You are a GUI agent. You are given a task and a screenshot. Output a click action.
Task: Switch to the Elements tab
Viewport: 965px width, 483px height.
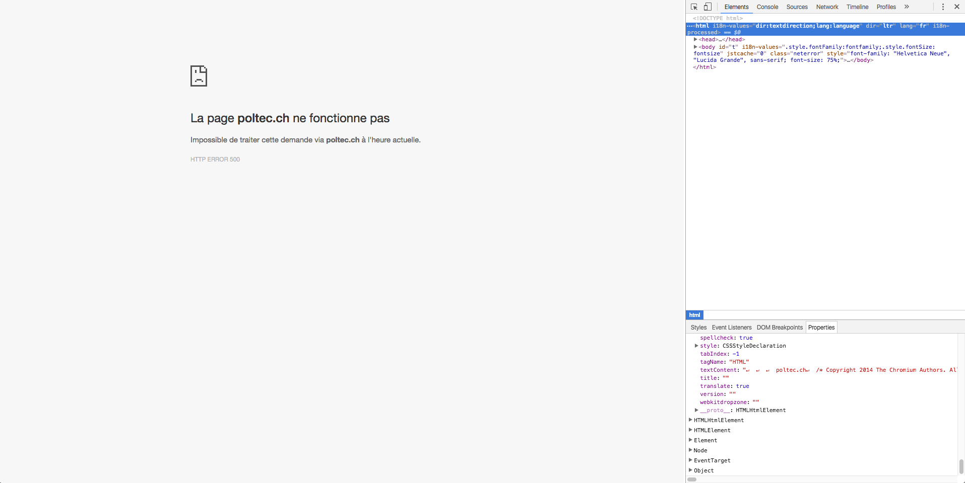(736, 7)
